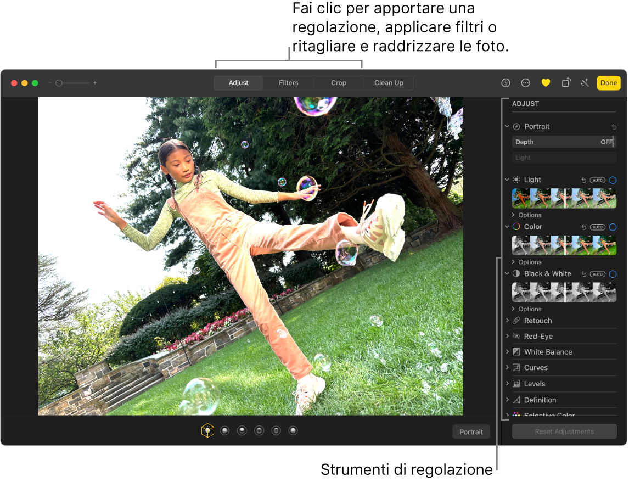
Task: Click the Portrait button near bottom right
Action: click(x=470, y=431)
